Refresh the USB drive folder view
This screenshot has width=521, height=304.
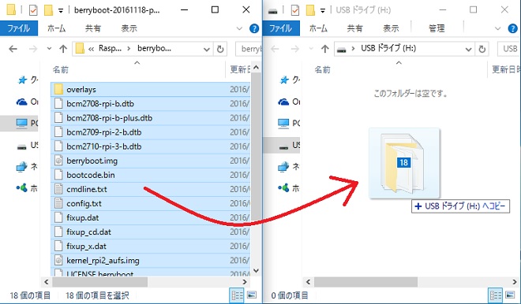point(482,50)
